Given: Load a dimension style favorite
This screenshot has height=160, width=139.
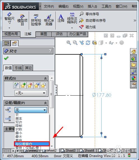Looking at the screenshot, I should (43, 85).
